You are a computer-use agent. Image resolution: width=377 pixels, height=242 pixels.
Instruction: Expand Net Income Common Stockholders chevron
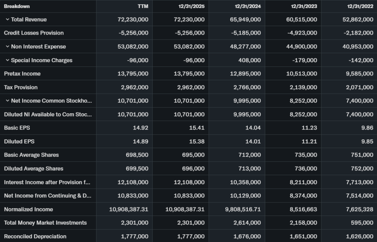pyautogui.click(x=7, y=101)
